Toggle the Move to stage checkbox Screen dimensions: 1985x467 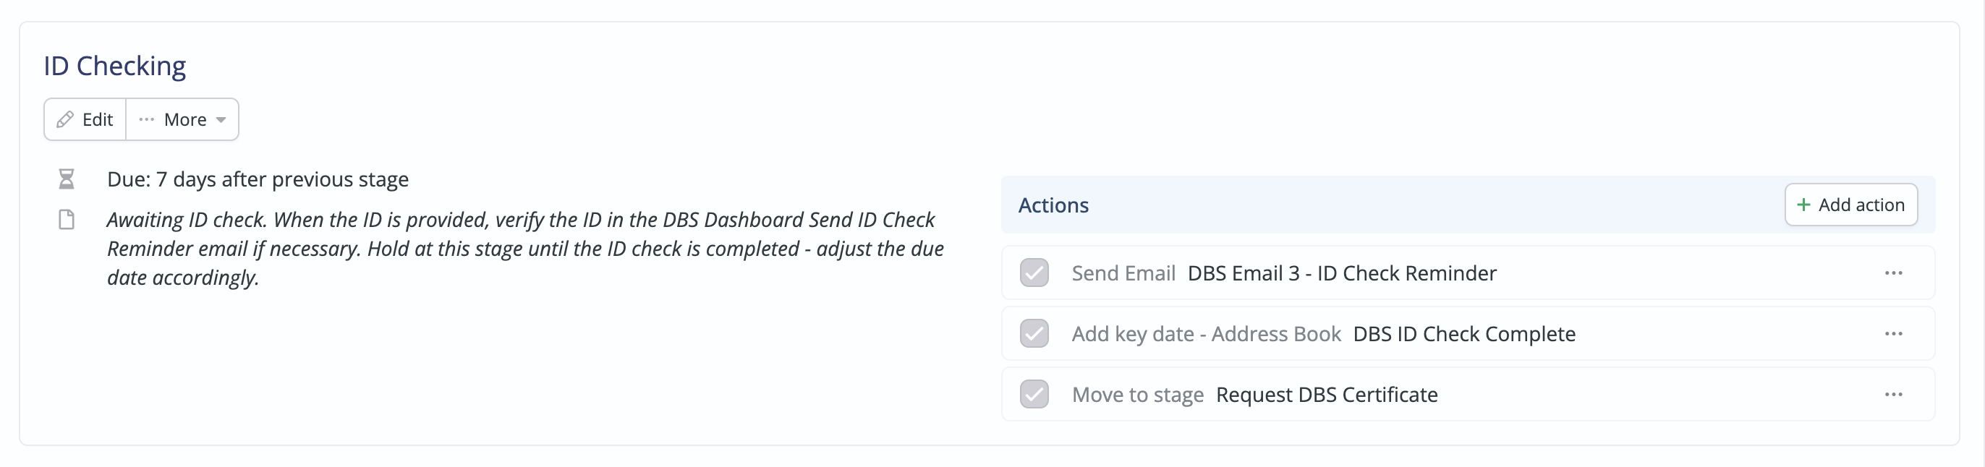click(x=1034, y=395)
